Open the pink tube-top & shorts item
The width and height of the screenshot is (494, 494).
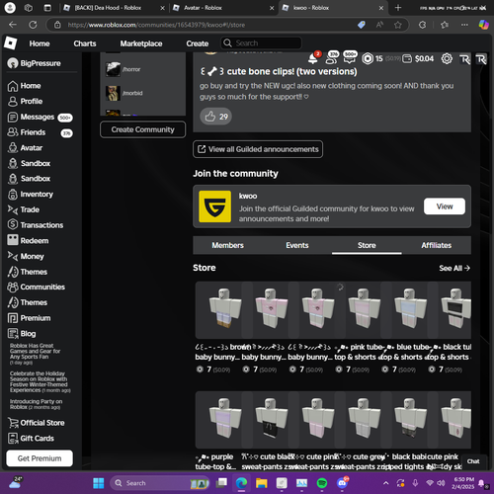coord(364,310)
